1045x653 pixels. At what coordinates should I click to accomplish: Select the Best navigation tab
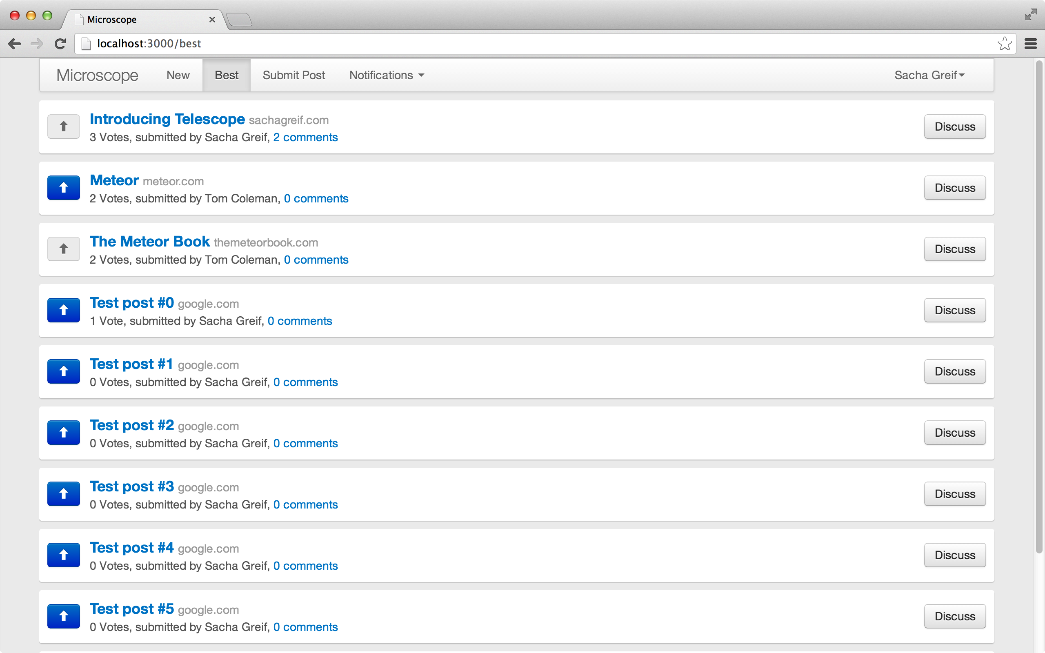[226, 75]
